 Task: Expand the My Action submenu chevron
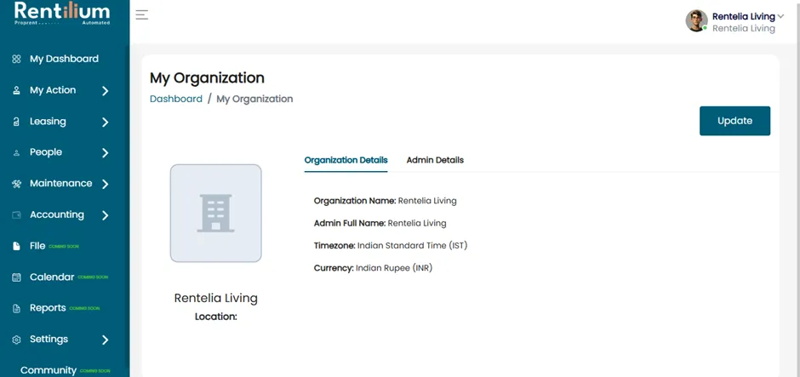(x=105, y=91)
